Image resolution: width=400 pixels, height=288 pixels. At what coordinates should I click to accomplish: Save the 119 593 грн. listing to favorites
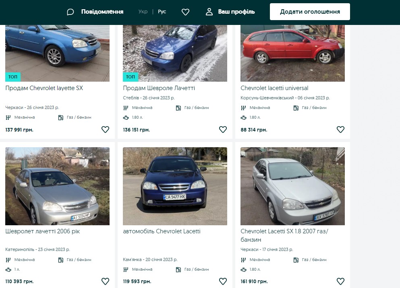223,282
